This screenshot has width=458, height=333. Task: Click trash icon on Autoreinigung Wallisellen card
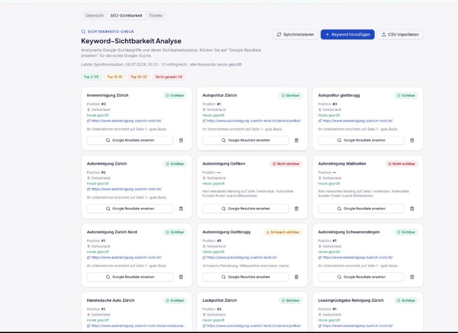click(412, 209)
